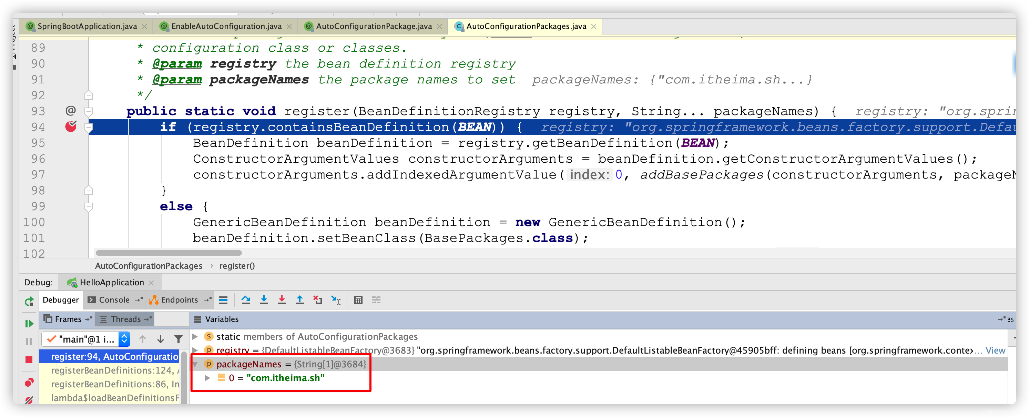The width and height of the screenshot is (1029, 417).
Task: Click the Evaluate Expression calculator icon
Action: pos(358,299)
